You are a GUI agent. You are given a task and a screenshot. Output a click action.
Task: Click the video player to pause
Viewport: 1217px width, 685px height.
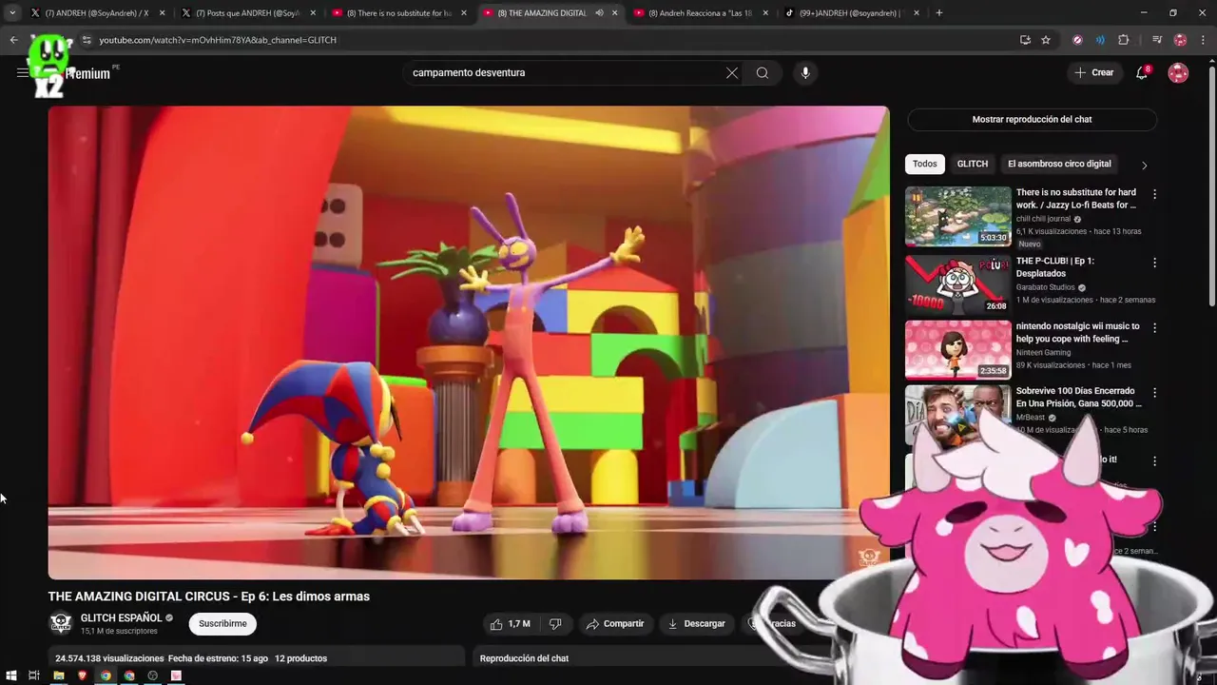point(469,342)
